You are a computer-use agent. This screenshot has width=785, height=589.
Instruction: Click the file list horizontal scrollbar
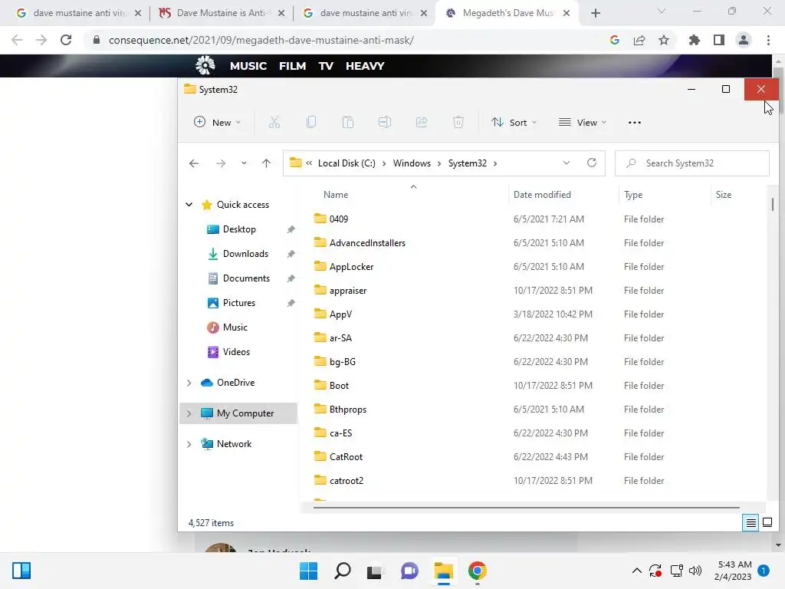point(526,508)
